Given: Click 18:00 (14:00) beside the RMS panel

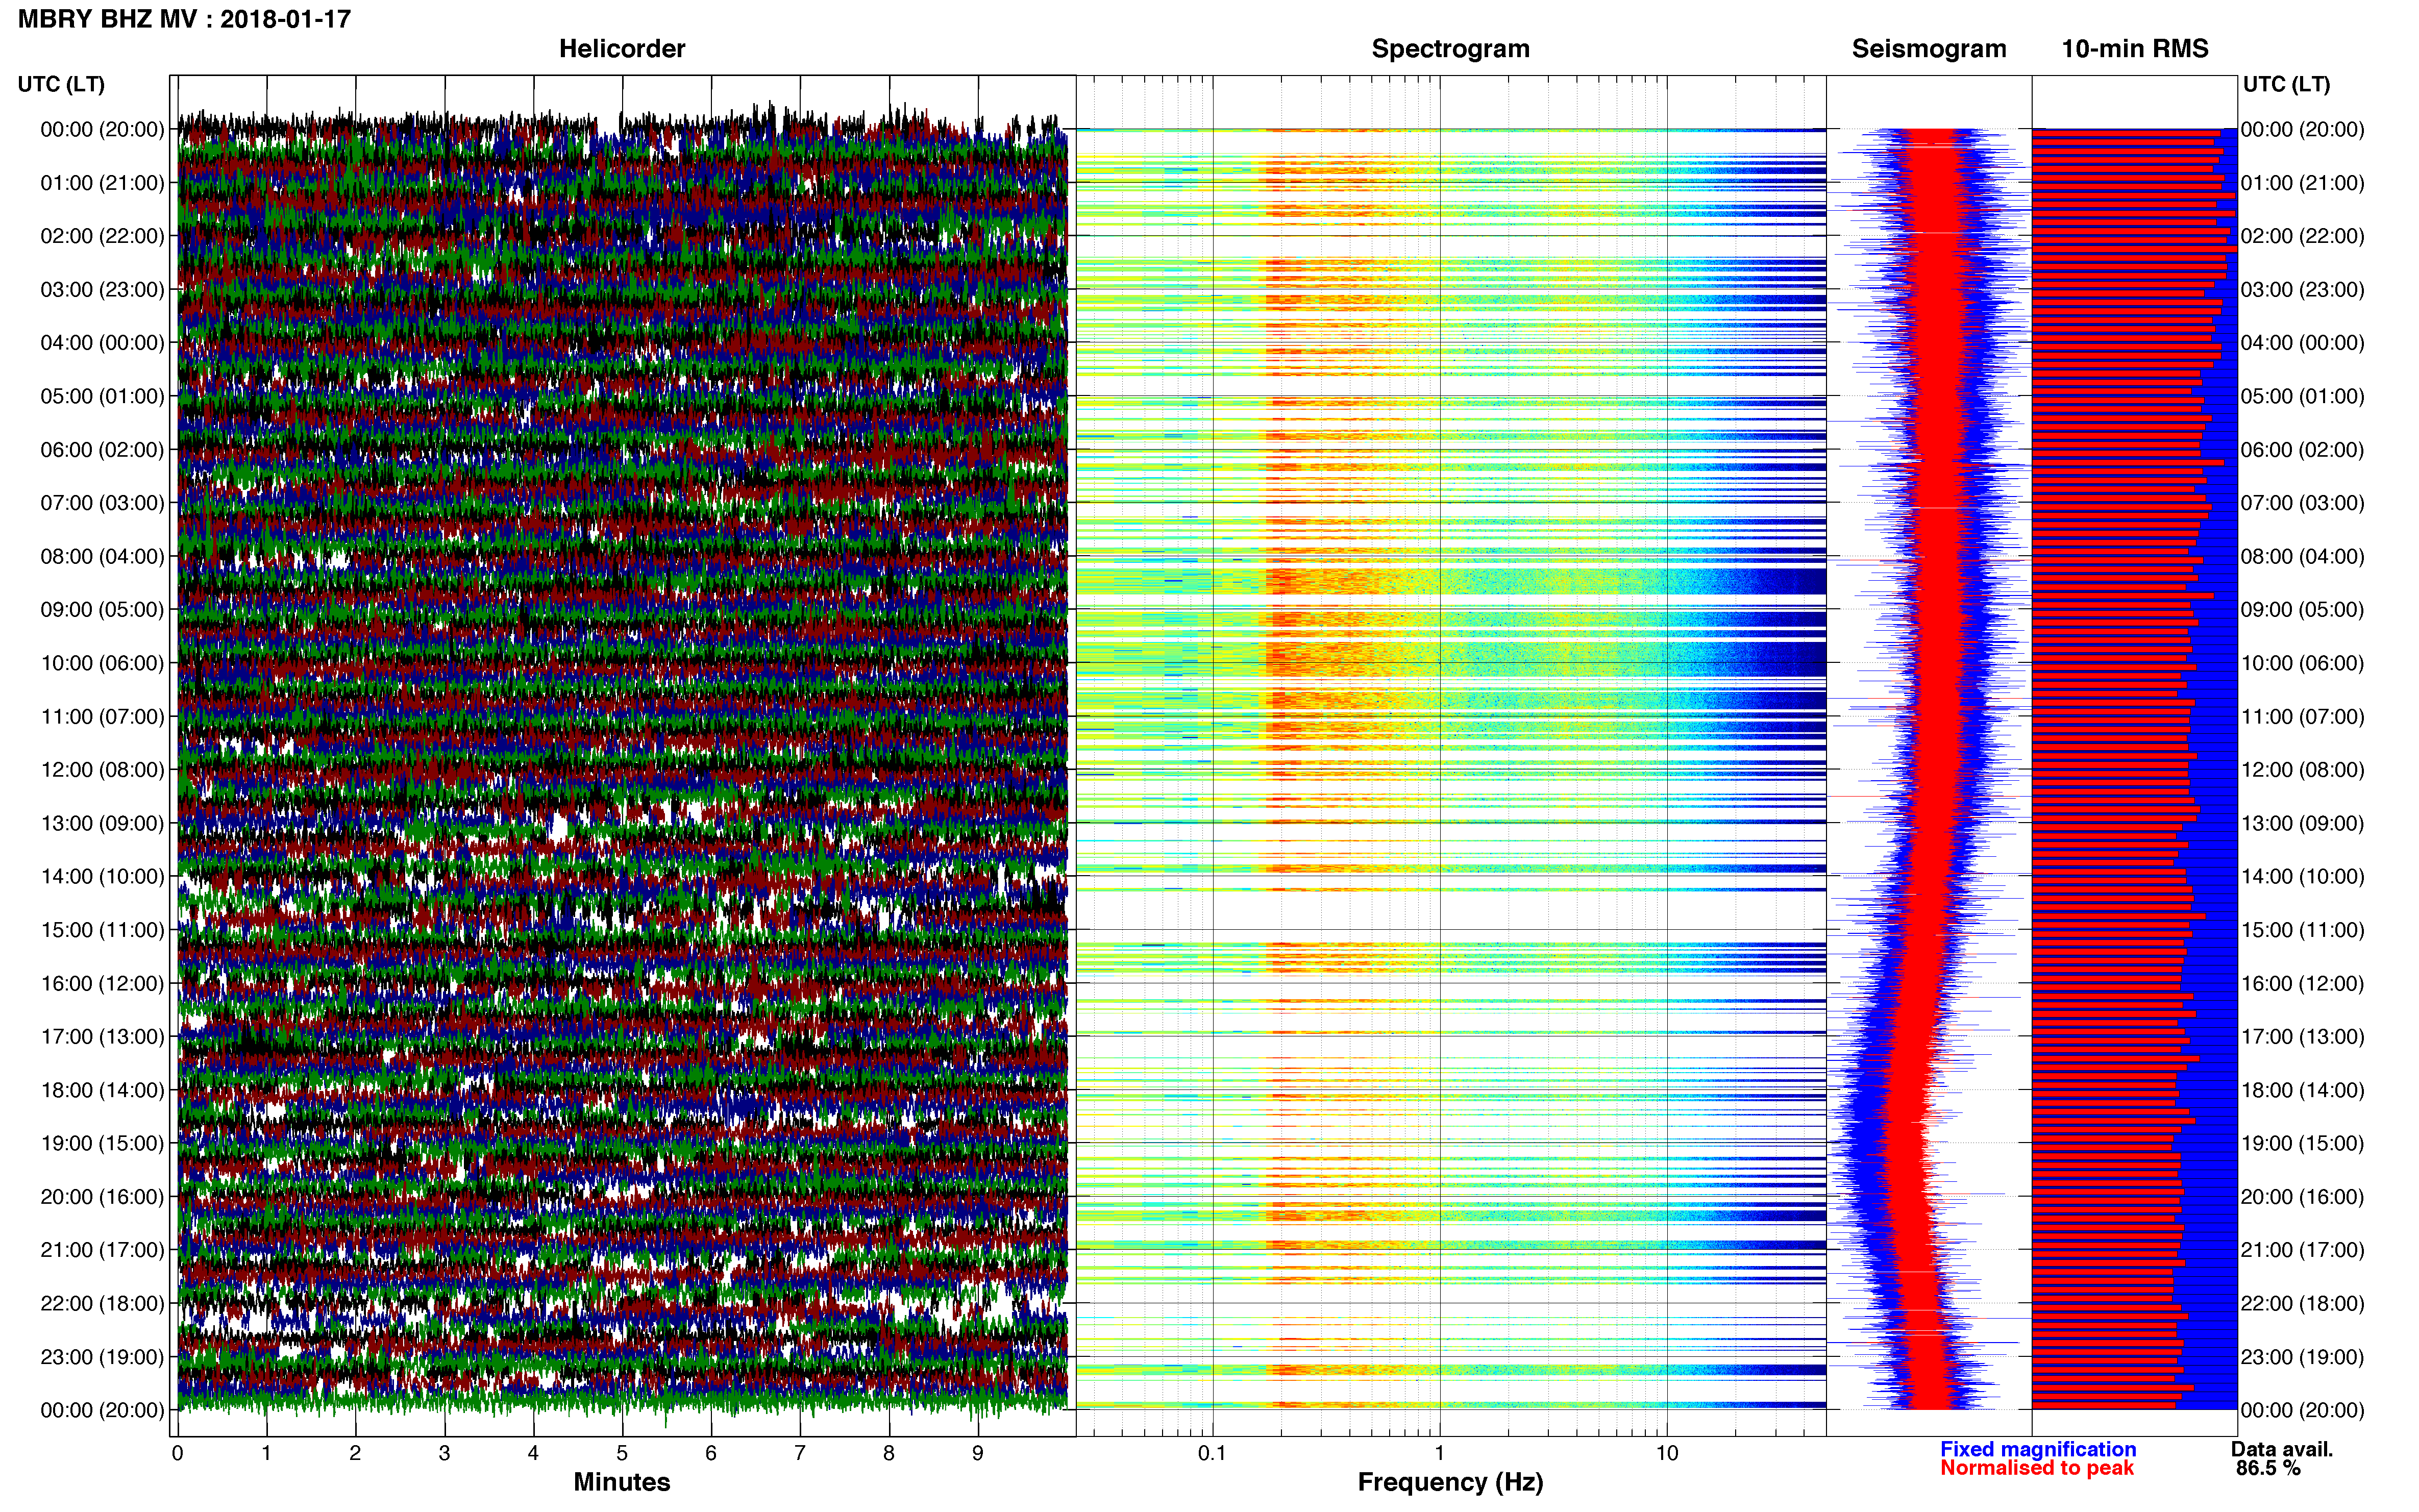Looking at the screenshot, I should coord(2303,1090).
